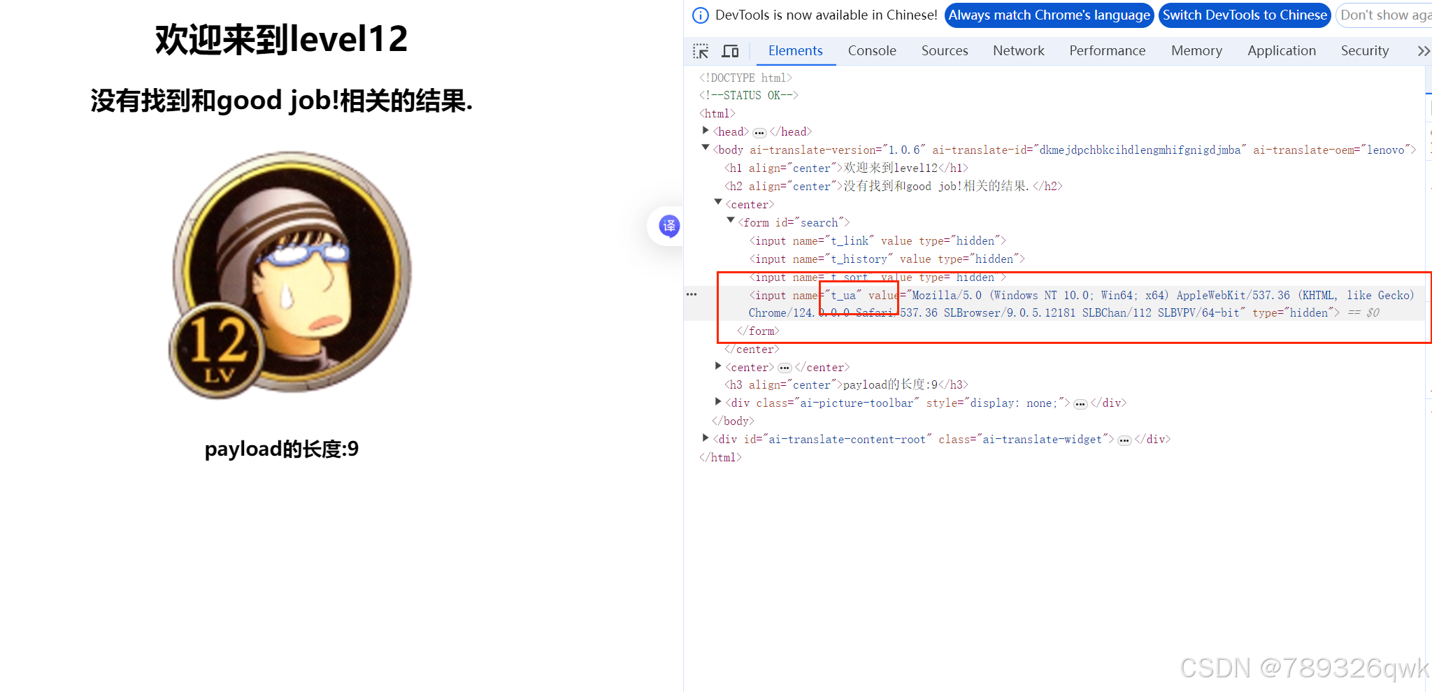Expand the ai-translate-content-root div arrow
Image resolution: width=1432 pixels, height=692 pixels.
(x=706, y=438)
